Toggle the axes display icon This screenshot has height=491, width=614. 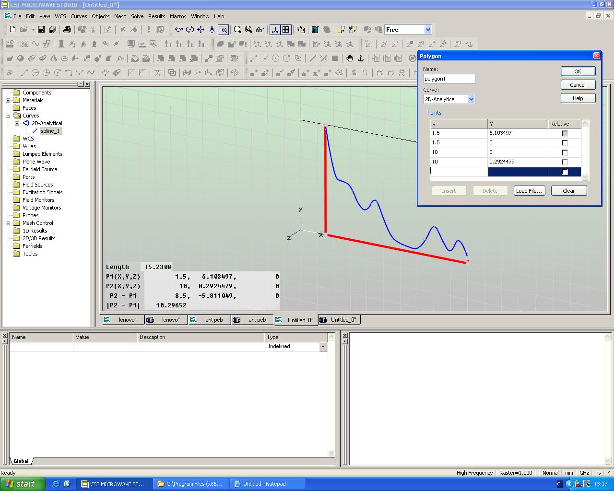point(275,30)
